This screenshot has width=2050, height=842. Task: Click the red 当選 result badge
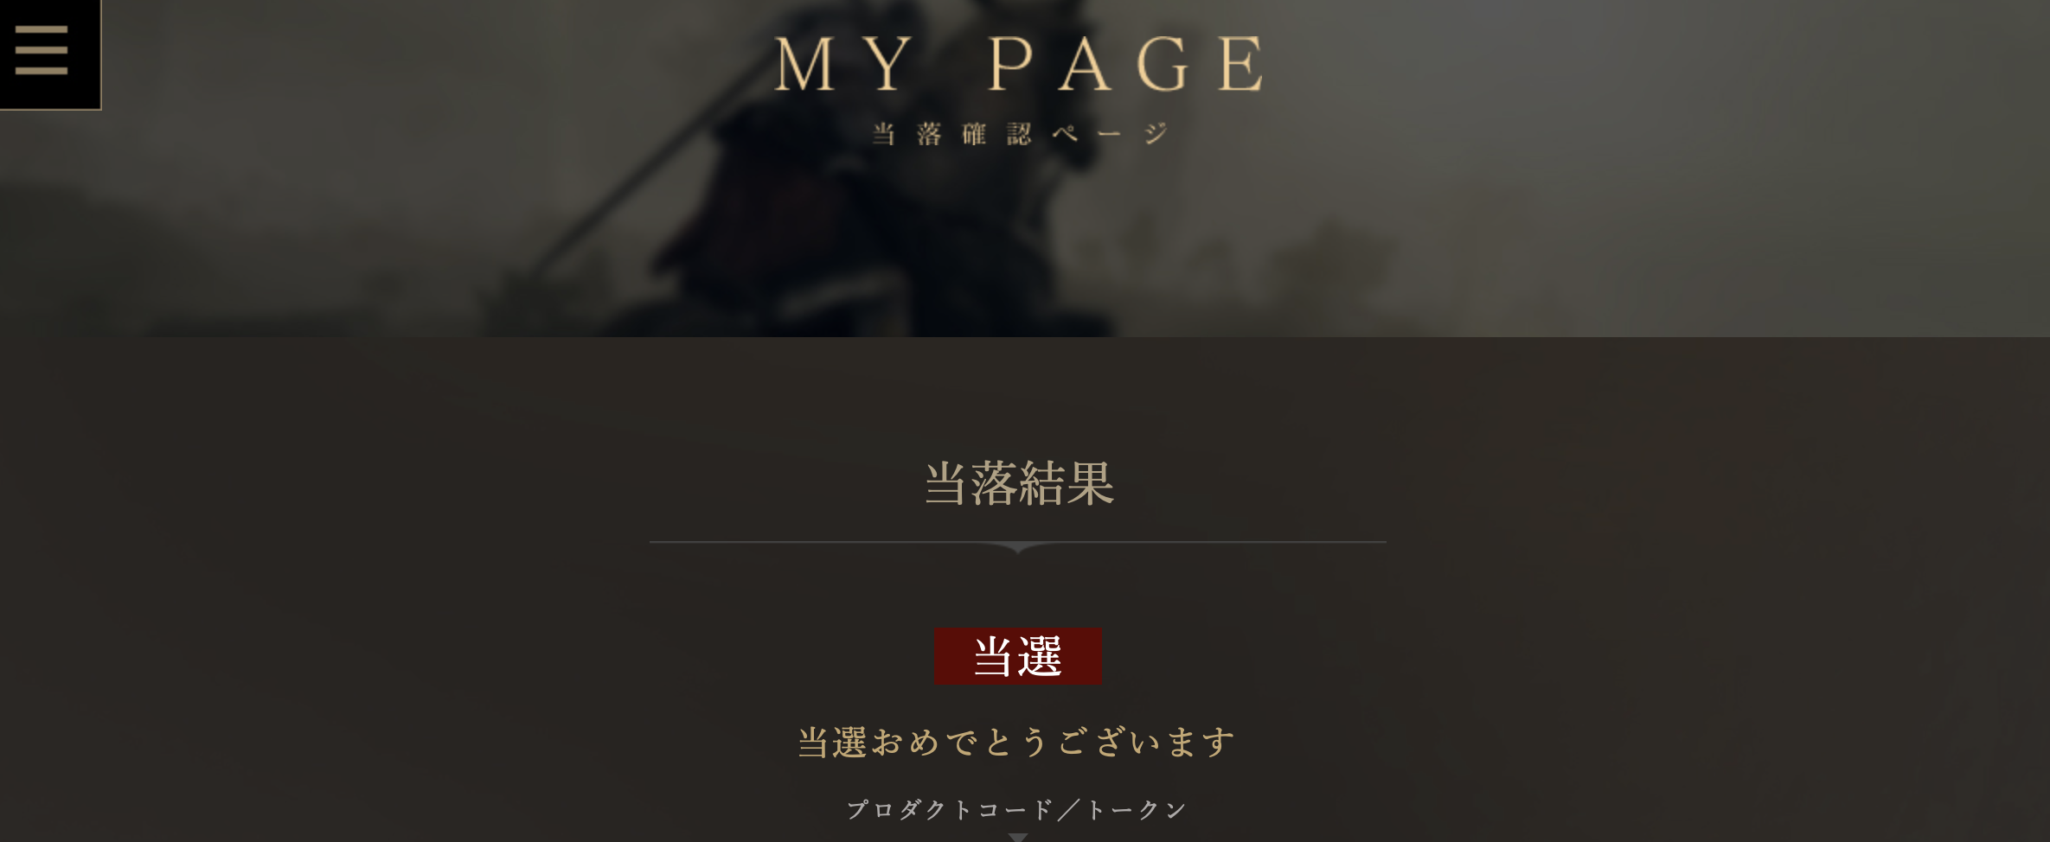point(1017,656)
